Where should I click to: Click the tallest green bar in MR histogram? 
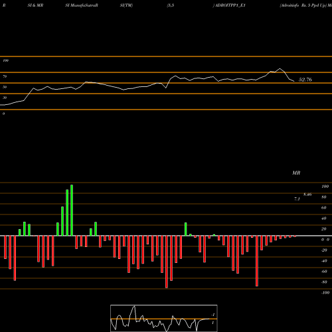[72, 210]
